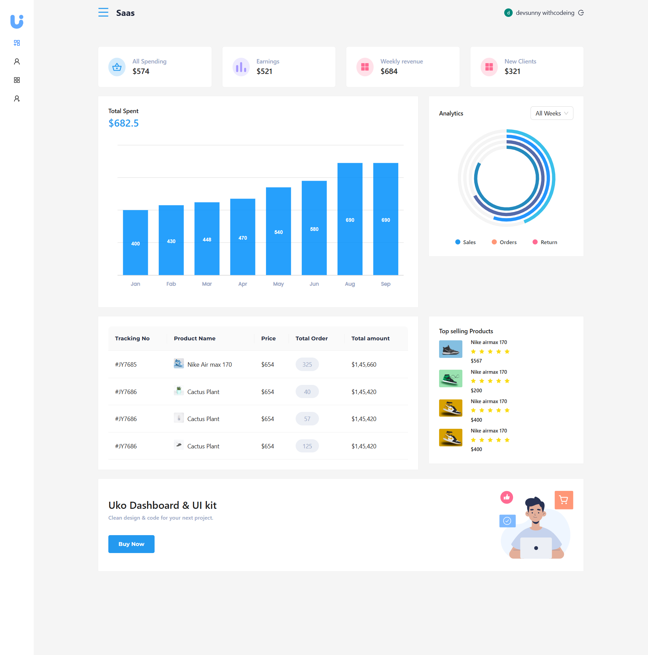Click the Earnings bar chart icon
Viewport: 648px width, 655px height.
[x=241, y=67]
